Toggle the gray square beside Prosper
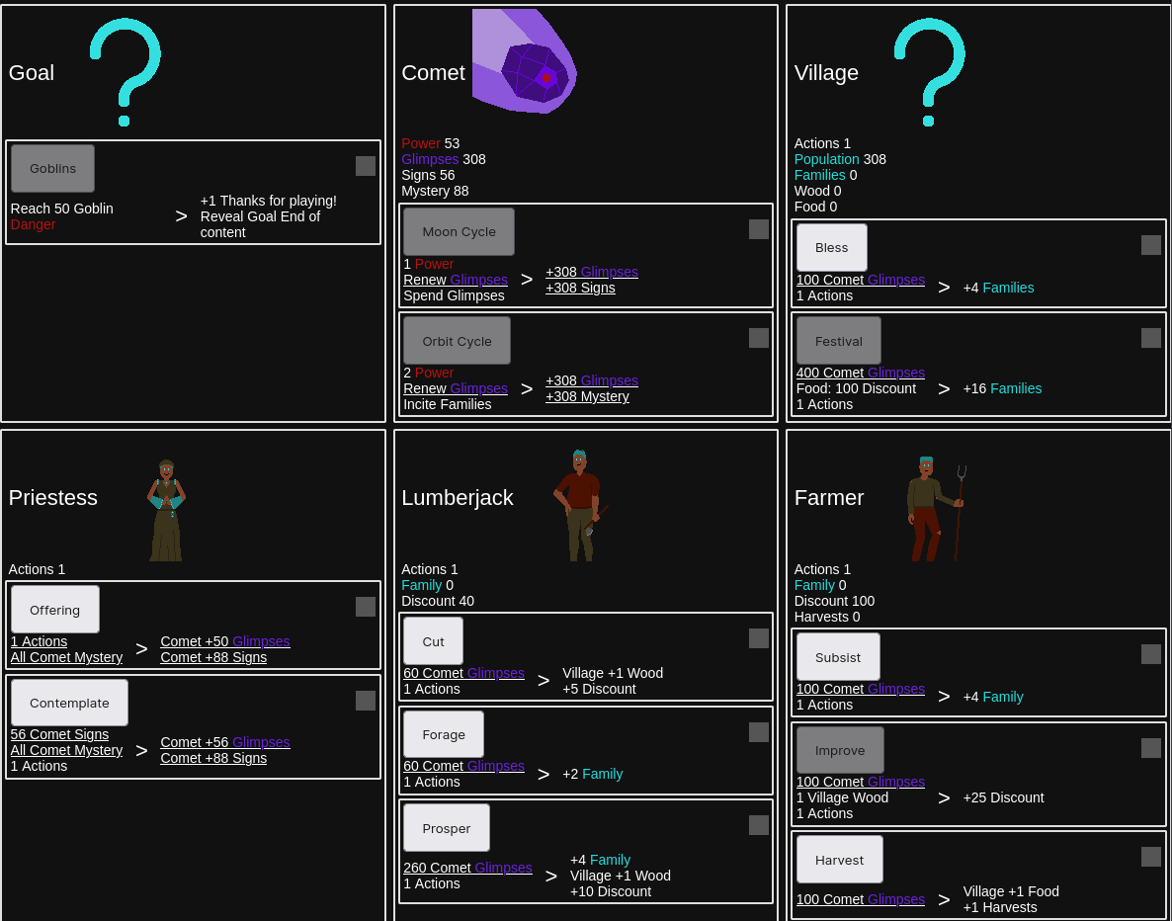1172x921 pixels. (x=759, y=825)
